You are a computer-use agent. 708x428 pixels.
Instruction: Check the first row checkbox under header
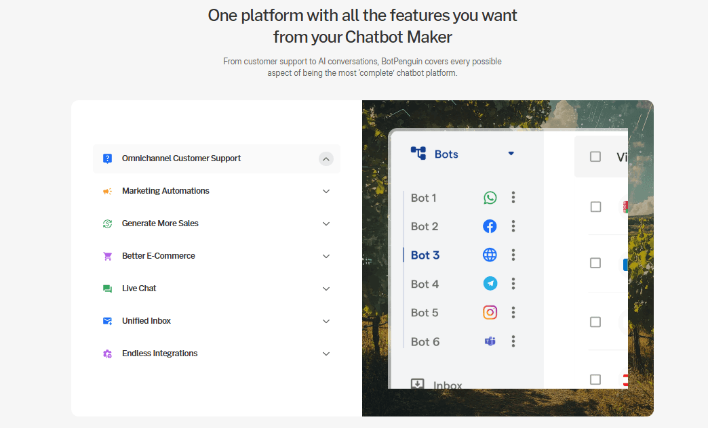pyautogui.click(x=595, y=207)
